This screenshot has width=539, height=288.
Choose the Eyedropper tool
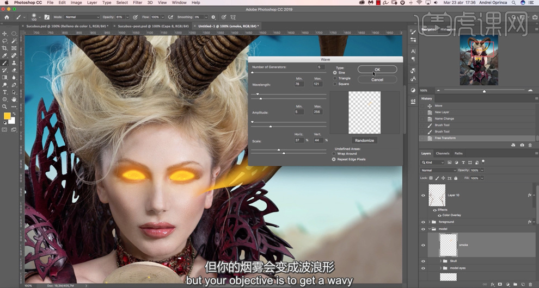pos(5,55)
